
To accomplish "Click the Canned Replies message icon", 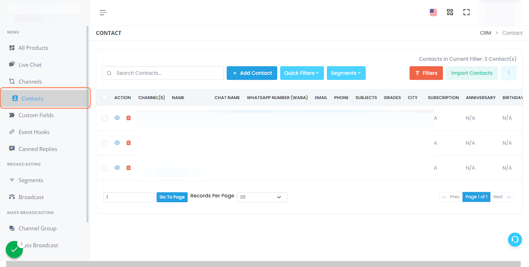I will (12, 149).
